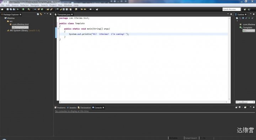
Task: Open the Help menu
Action: pyautogui.click(x=76, y=5)
